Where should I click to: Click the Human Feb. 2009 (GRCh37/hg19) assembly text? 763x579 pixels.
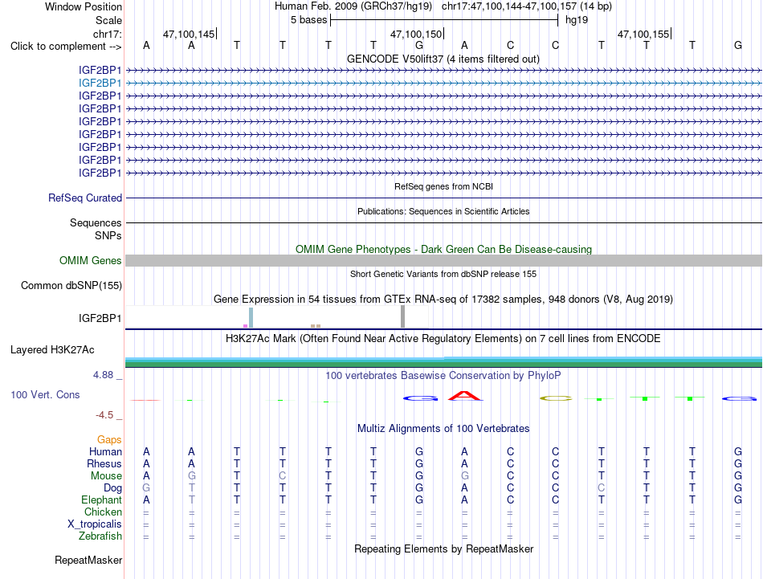coord(353,6)
